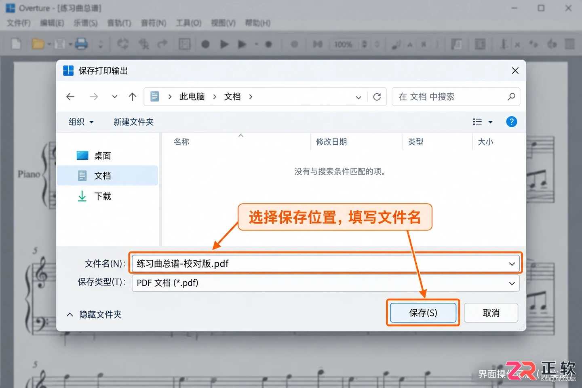Image resolution: width=582 pixels, height=388 pixels.
Task: Sort by the 类型 column header
Action: (x=415, y=142)
